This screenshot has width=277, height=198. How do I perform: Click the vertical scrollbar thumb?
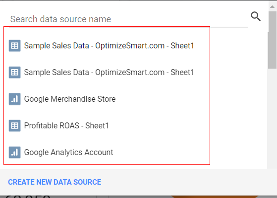coord(272,40)
